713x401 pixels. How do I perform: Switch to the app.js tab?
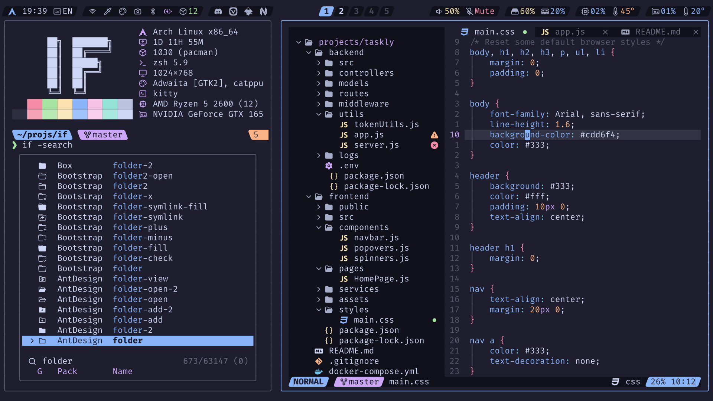(569, 31)
